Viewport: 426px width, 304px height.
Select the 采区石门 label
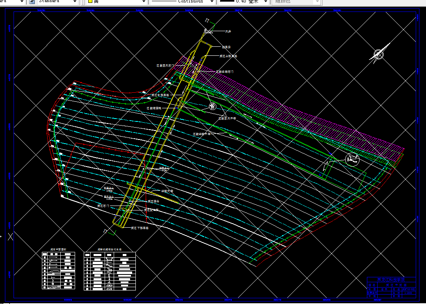click(103, 206)
